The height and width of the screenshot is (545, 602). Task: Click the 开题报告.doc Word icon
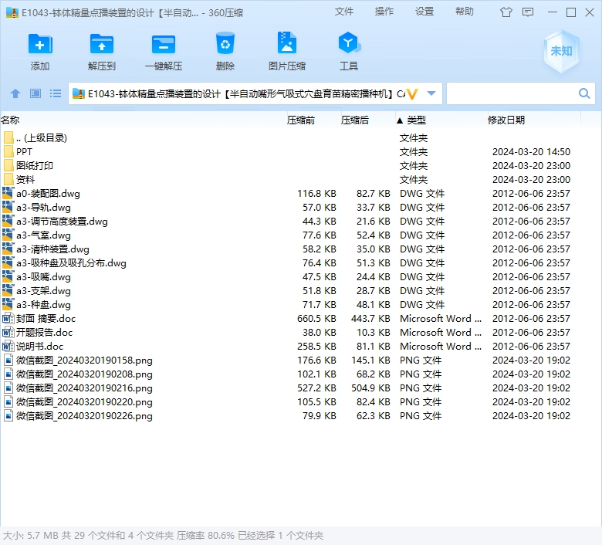click(x=8, y=332)
